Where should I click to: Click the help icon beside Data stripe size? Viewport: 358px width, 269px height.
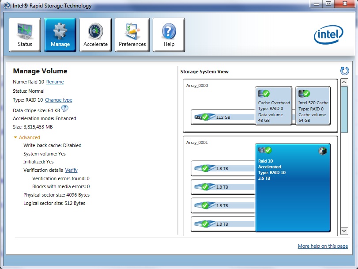point(65,109)
